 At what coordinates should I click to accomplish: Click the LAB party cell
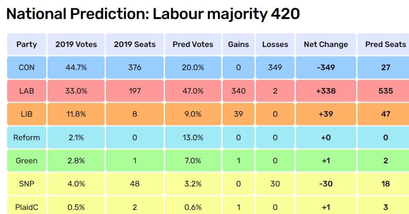click(x=26, y=91)
